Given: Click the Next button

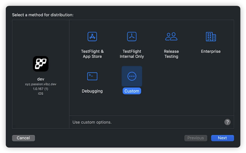Looking at the screenshot, I should tap(222, 138).
